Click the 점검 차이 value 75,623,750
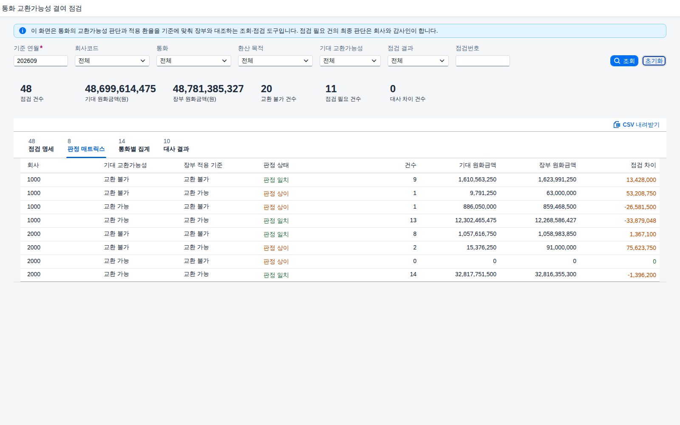Screen dimensions: 680x425 point(641,248)
